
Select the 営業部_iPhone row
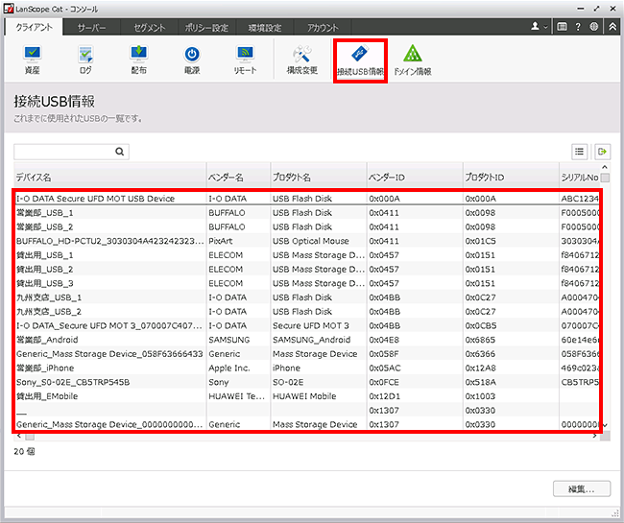point(307,368)
